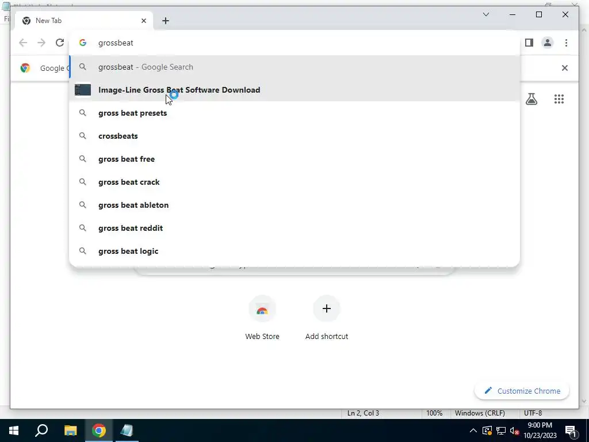Open the Search Labs flask icon
The width and height of the screenshot is (589, 442).
[531, 99]
